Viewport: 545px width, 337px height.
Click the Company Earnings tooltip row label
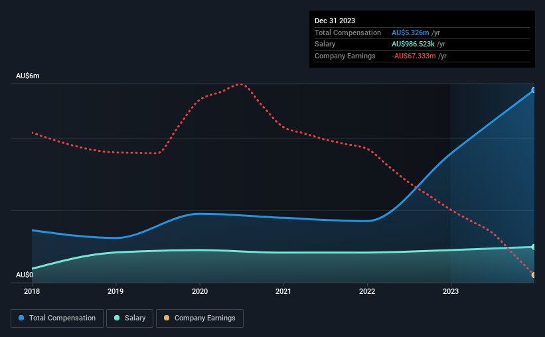345,56
